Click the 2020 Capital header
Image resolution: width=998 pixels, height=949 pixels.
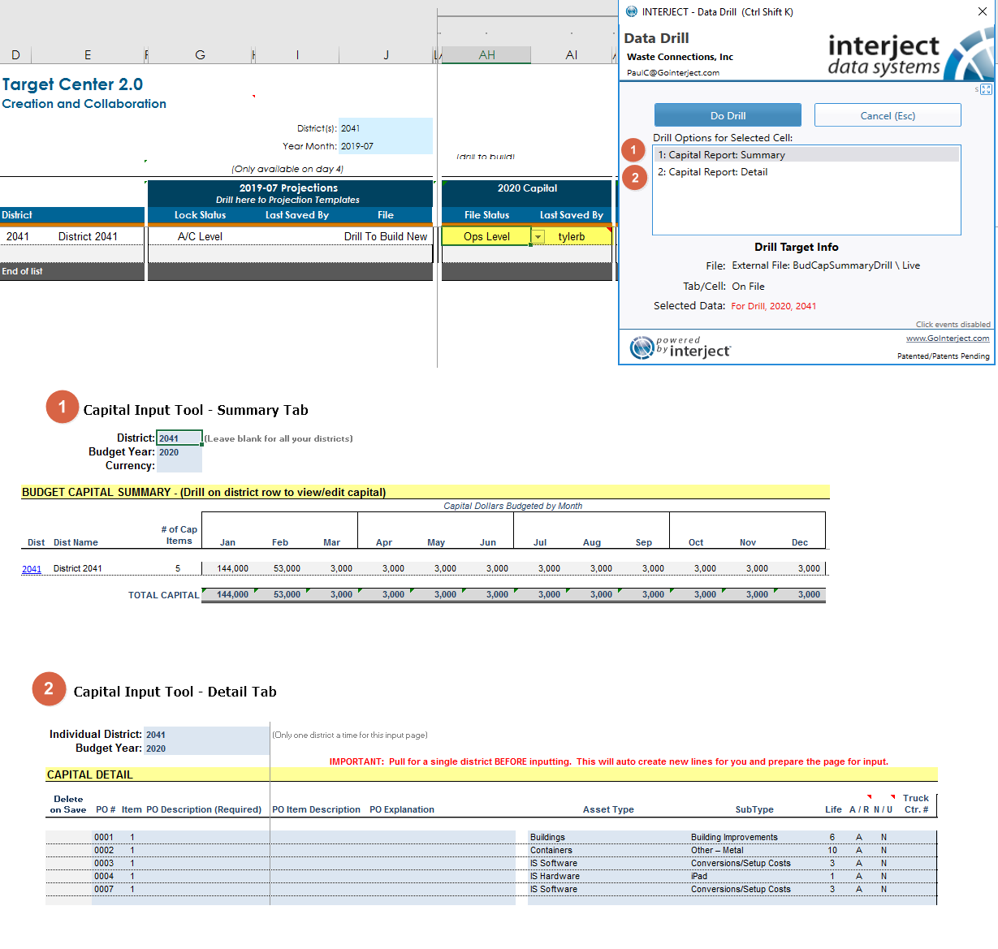(x=527, y=188)
